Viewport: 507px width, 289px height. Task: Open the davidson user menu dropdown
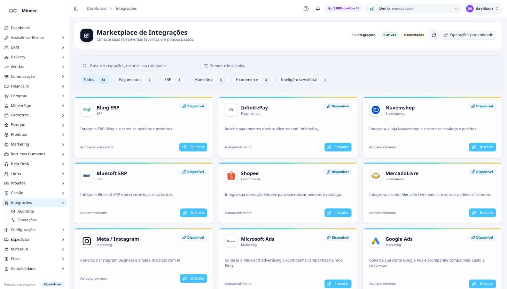pyautogui.click(x=483, y=9)
